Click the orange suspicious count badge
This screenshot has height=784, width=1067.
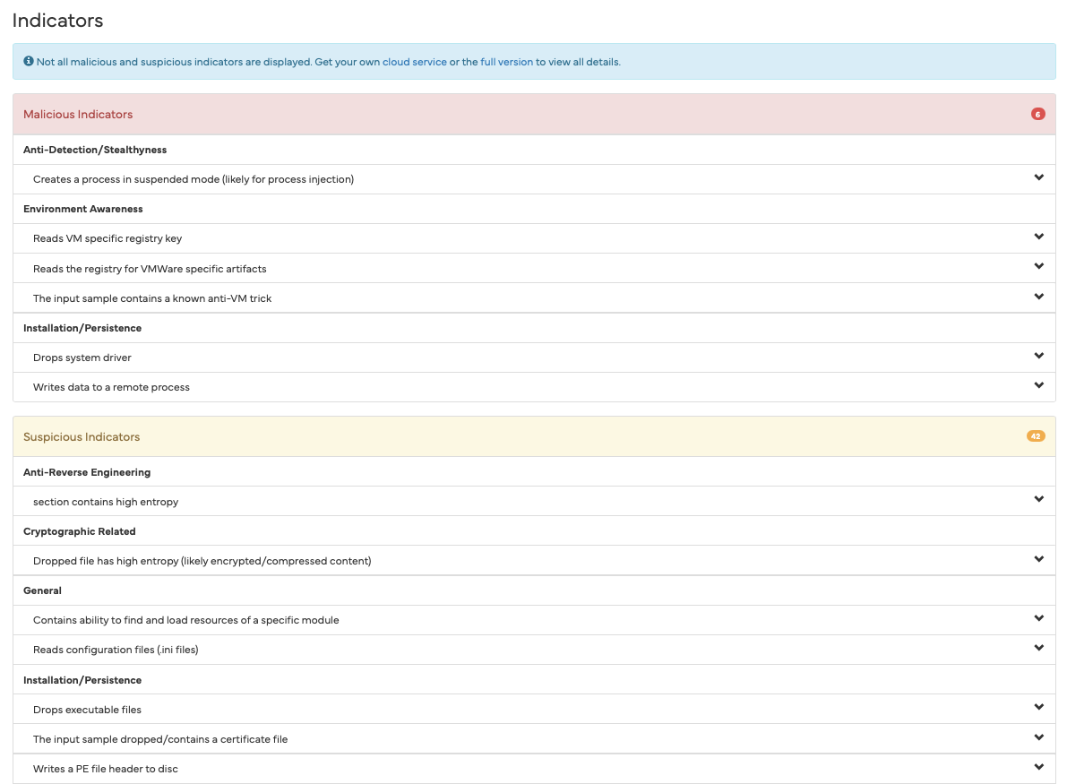tap(1036, 436)
